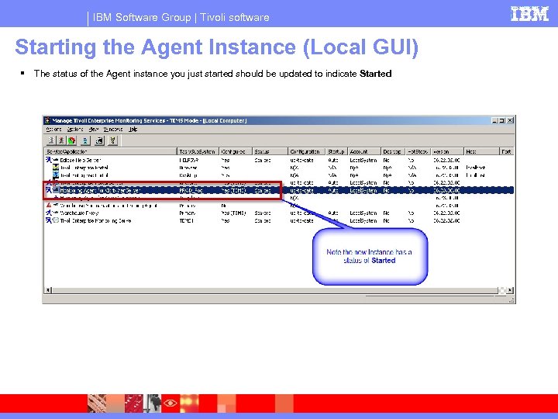Click the Host column header
Viewport: 558px width, 419px height.
pyautogui.click(x=481, y=151)
